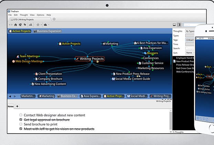The width and height of the screenshot is (214, 145).
Task: Open the Time filter dropdown
Action: [x=190, y=44]
